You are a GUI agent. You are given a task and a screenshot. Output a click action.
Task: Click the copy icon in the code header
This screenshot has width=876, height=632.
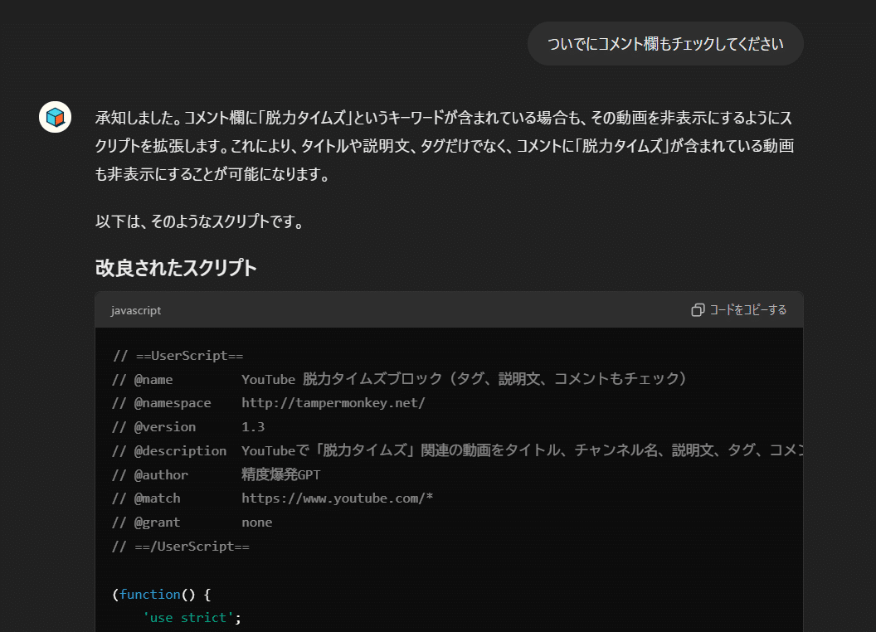tap(698, 310)
